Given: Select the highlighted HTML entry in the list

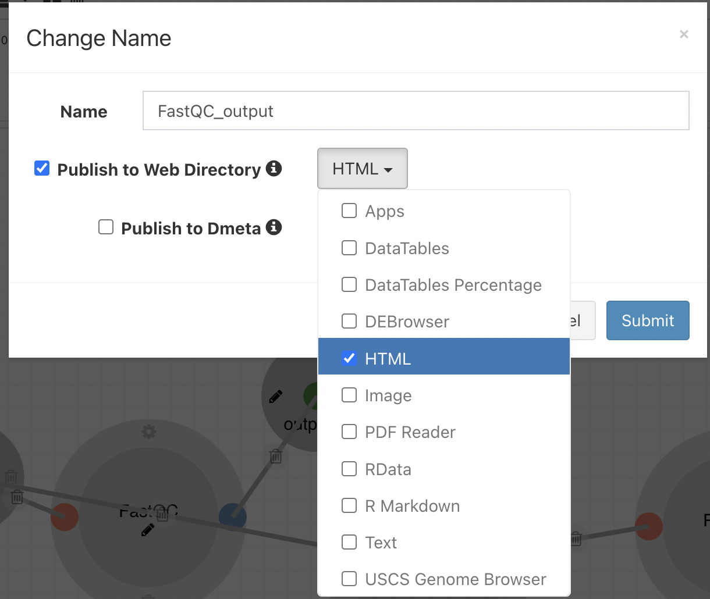Looking at the screenshot, I should pyautogui.click(x=388, y=359).
